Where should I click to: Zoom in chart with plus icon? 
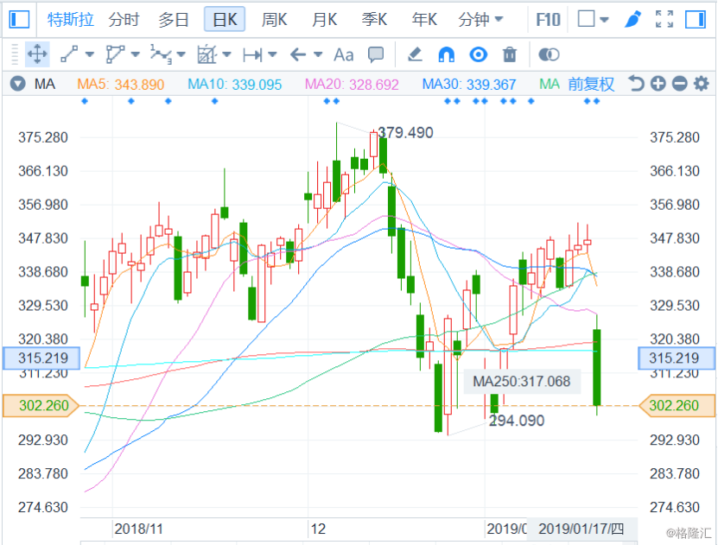click(658, 84)
